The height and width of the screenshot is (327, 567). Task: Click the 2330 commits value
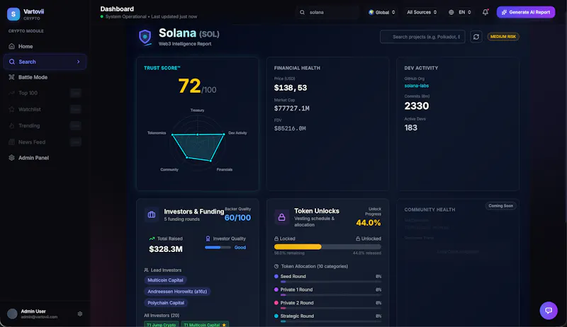(417, 105)
